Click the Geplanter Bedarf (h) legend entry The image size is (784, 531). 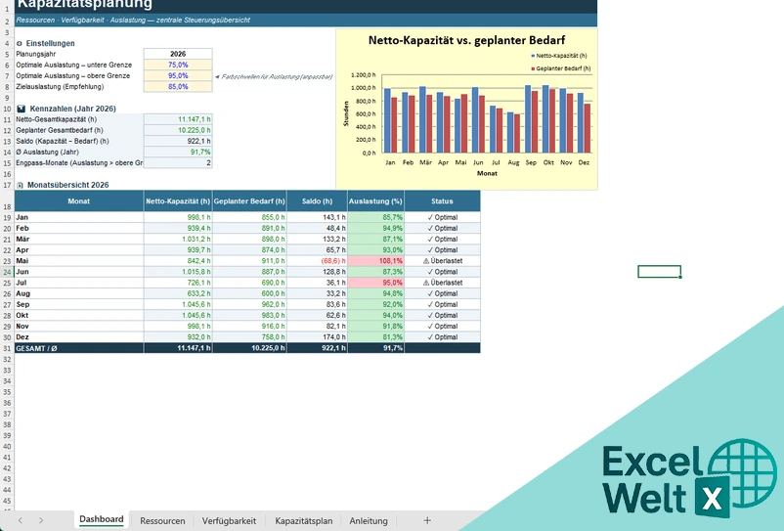click(x=560, y=68)
